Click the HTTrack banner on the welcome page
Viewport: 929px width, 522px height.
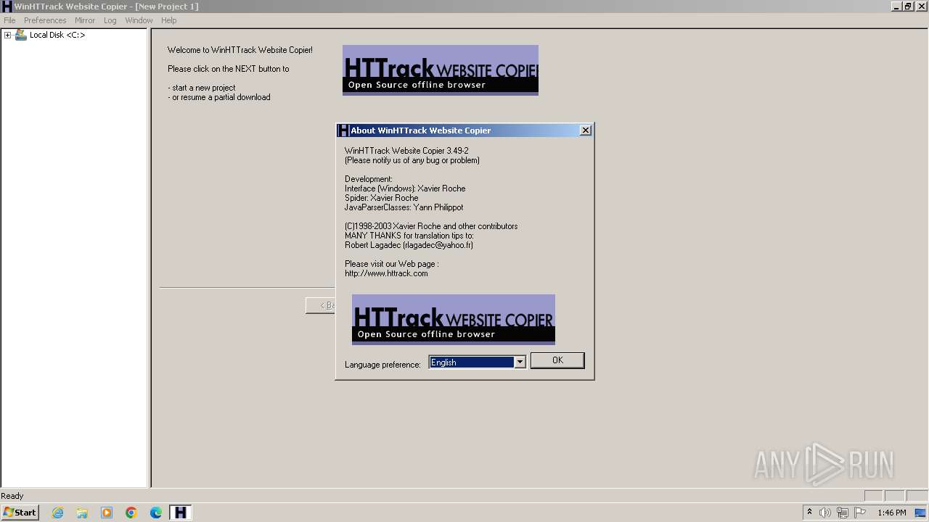click(x=441, y=70)
